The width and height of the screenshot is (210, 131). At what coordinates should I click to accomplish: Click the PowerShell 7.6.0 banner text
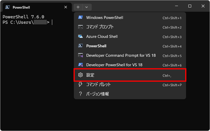23,17
